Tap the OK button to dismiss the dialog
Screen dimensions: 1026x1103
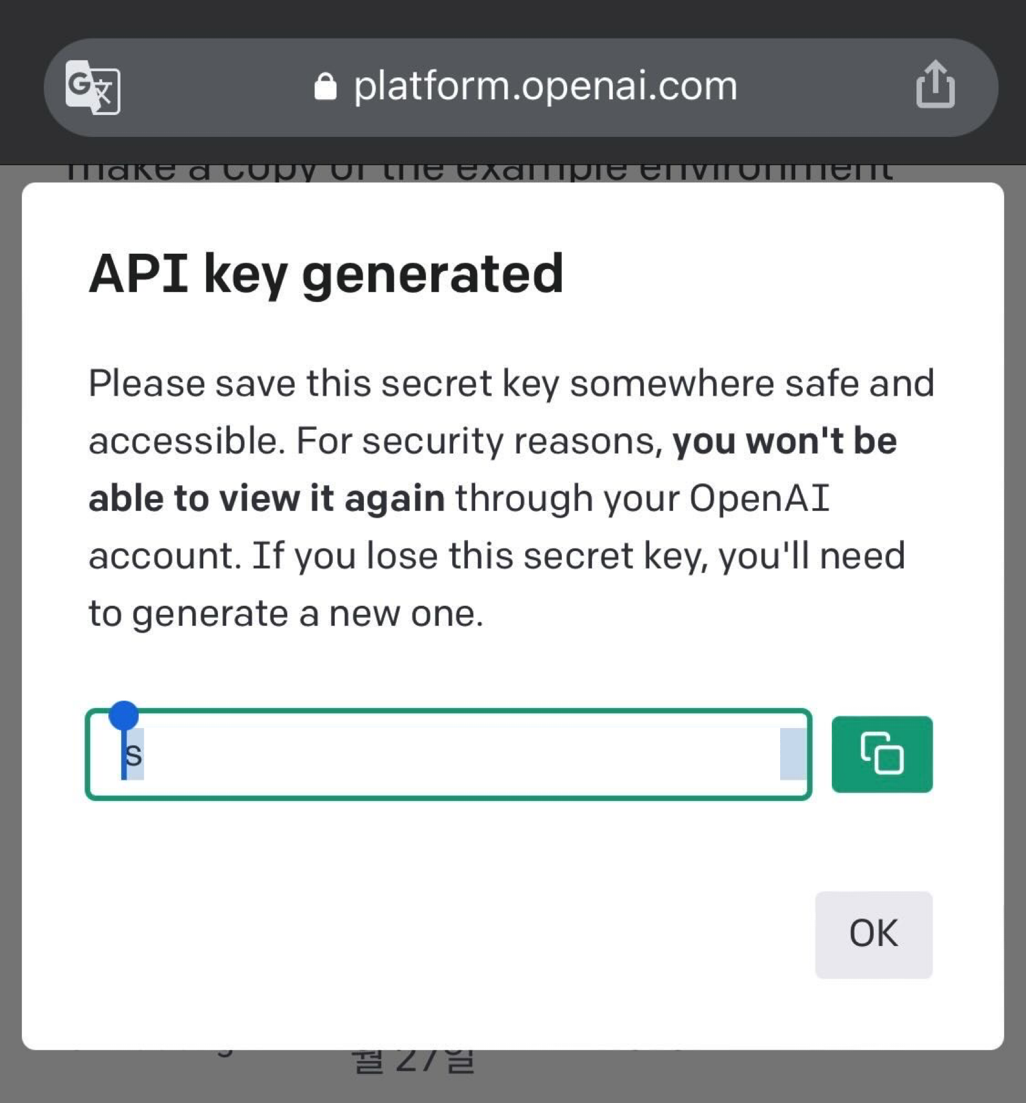coord(874,933)
